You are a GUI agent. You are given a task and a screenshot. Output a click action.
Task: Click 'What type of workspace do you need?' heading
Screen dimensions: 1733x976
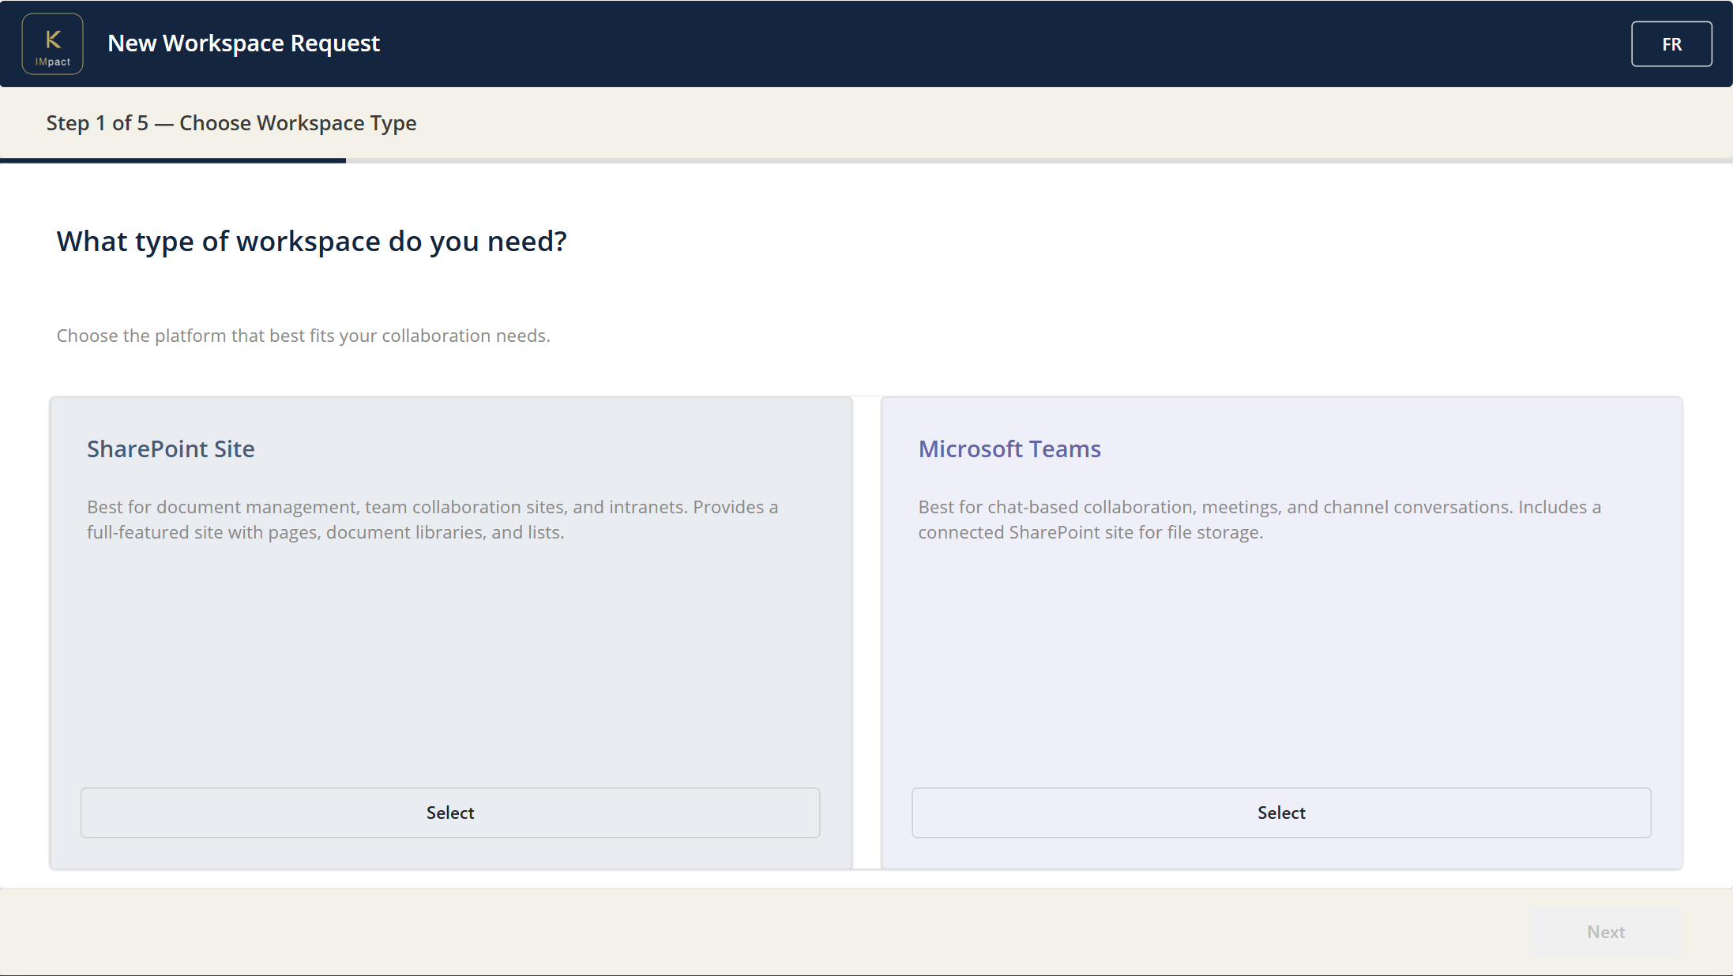[x=312, y=241]
